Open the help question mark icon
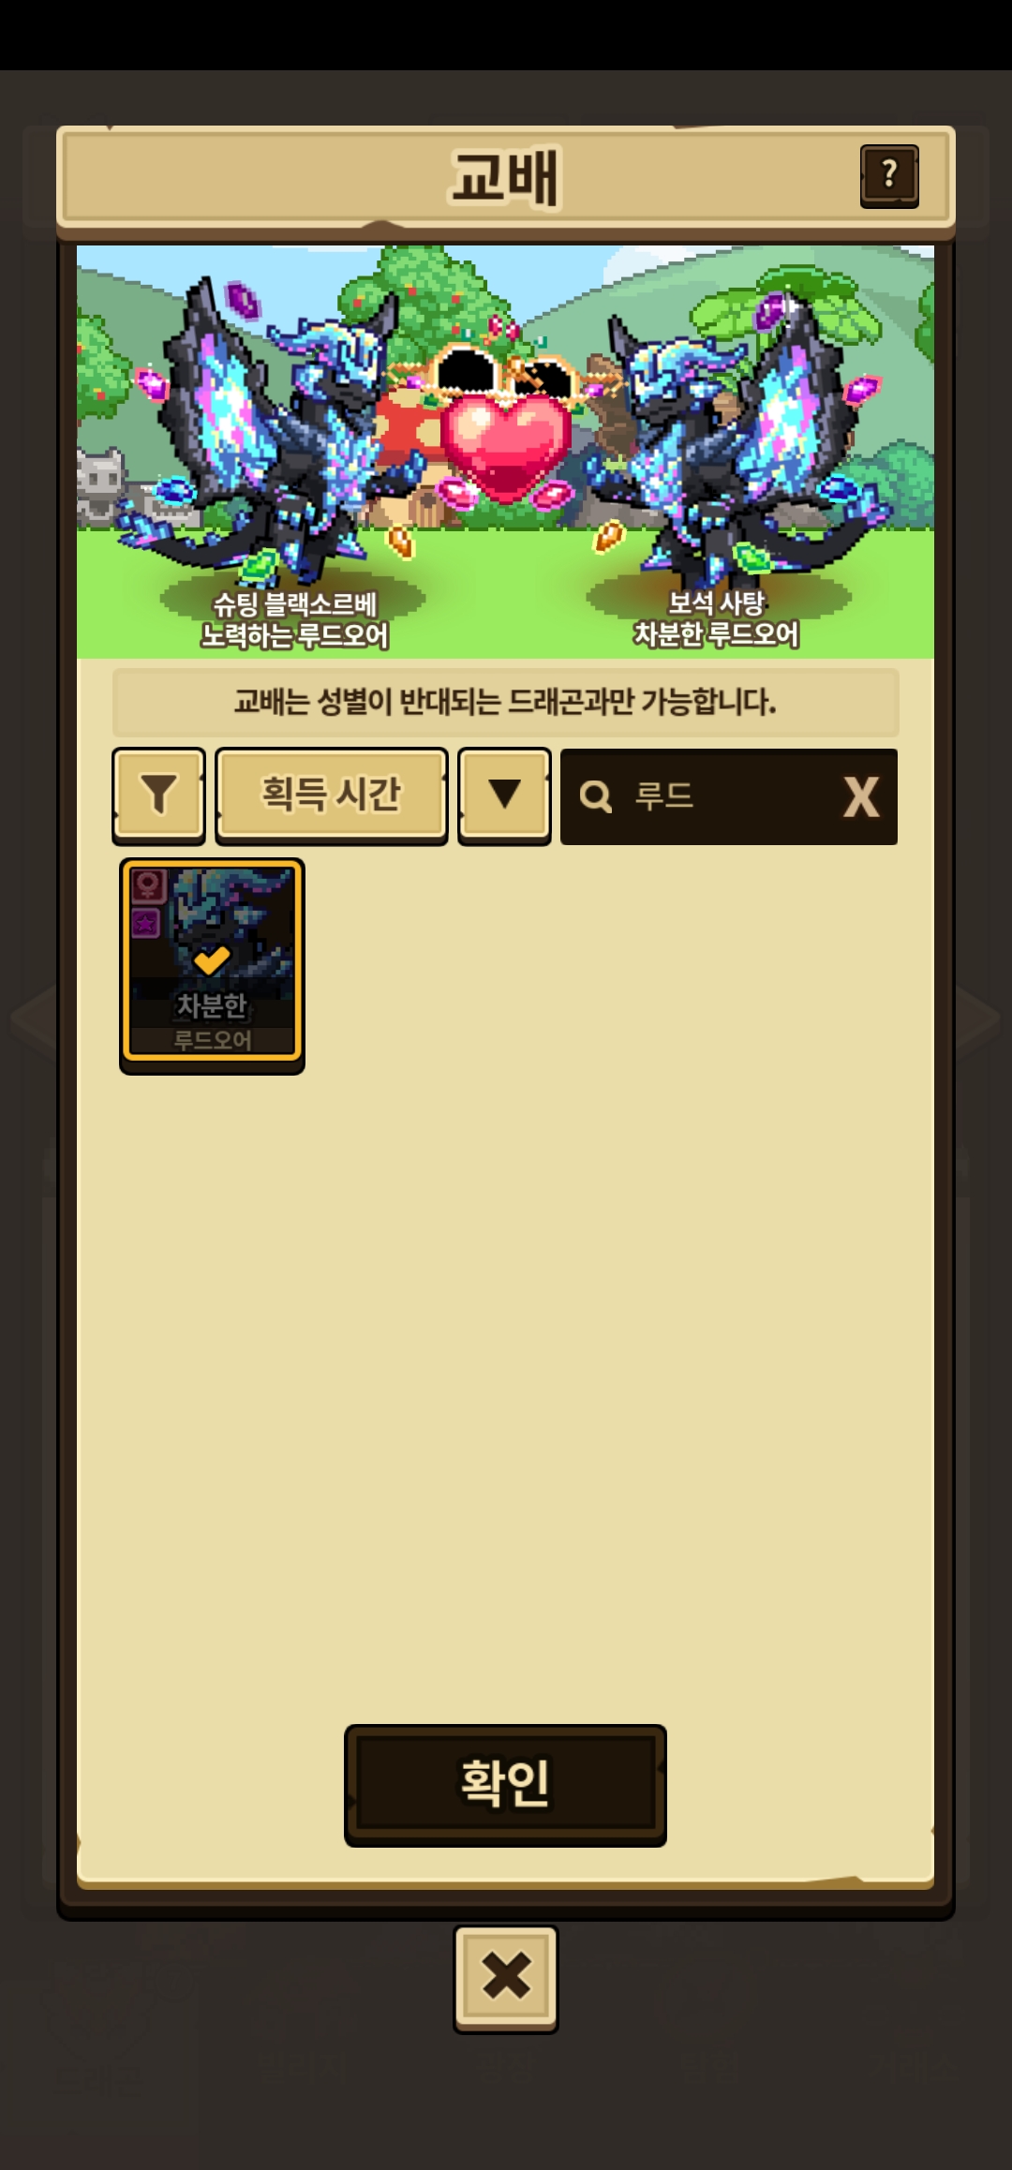This screenshot has width=1012, height=2170. tap(889, 175)
